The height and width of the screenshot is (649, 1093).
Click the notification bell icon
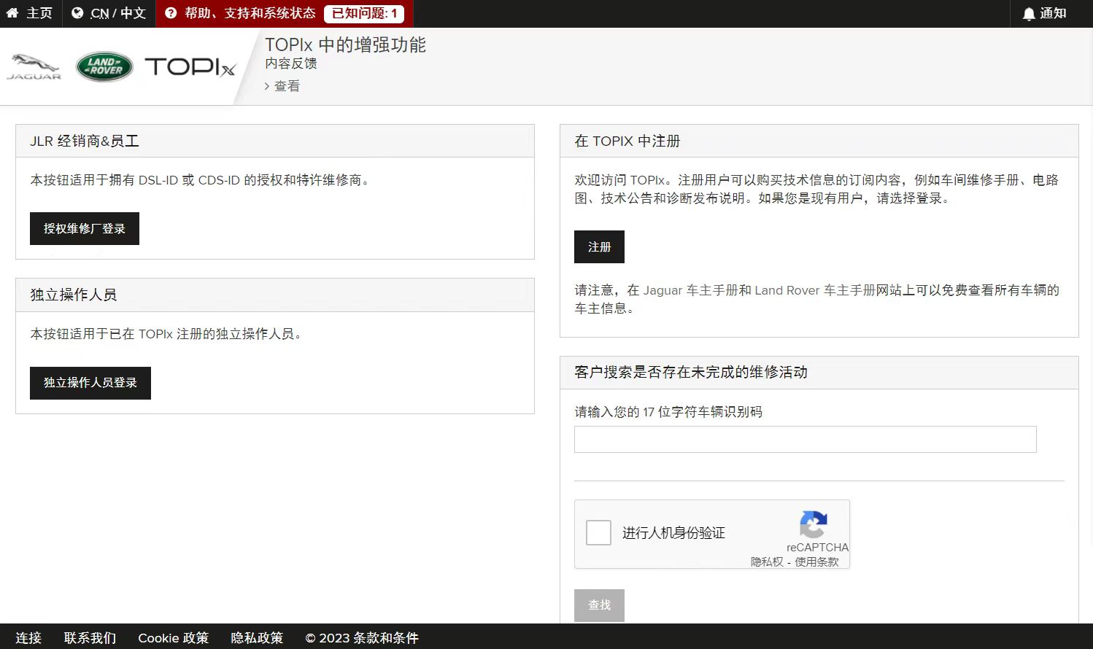point(1029,14)
